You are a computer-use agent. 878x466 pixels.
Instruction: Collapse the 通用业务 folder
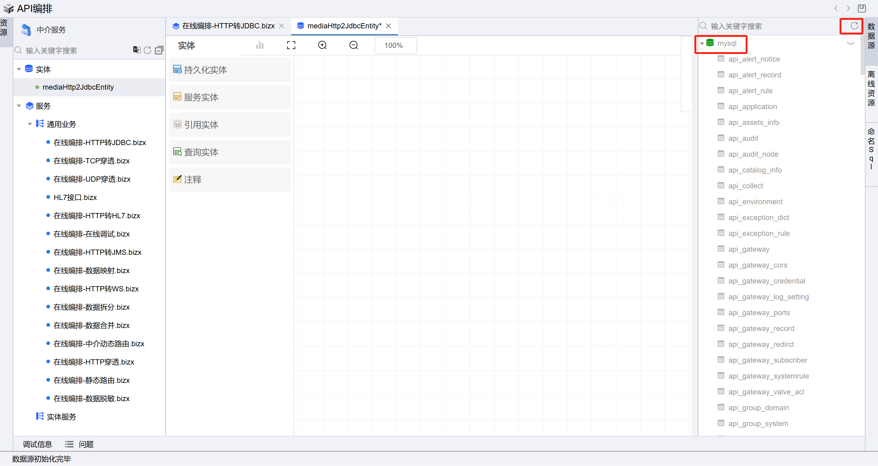30,124
